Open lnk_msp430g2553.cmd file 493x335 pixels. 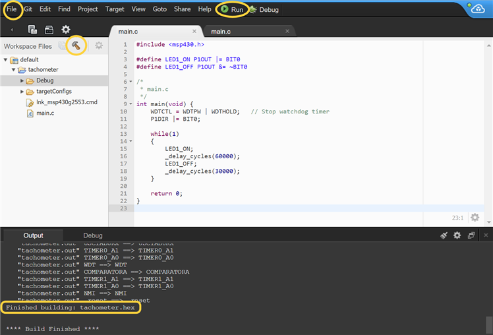coord(67,102)
